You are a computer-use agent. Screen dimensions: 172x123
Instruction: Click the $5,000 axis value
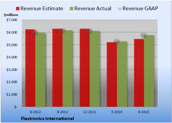pos(12,45)
